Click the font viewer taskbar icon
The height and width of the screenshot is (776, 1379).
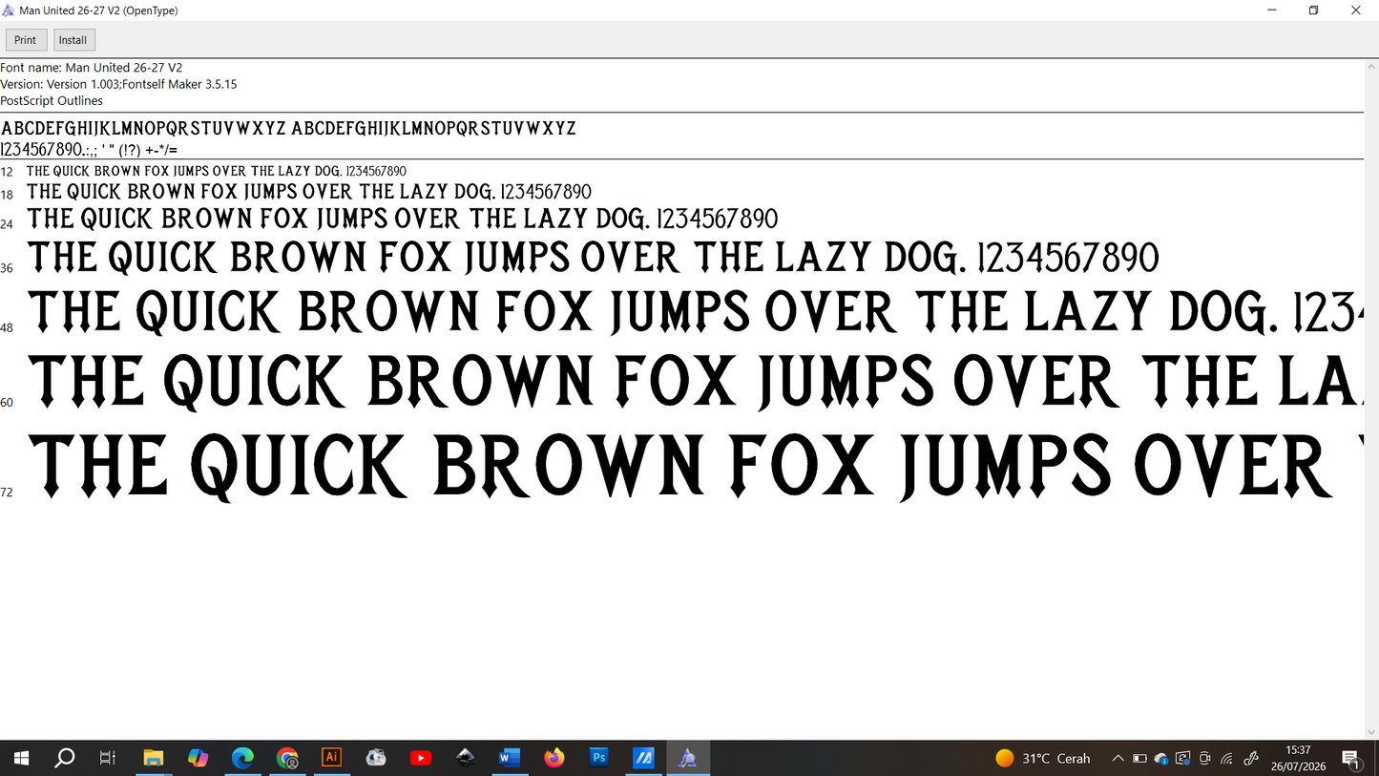click(688, 758)
